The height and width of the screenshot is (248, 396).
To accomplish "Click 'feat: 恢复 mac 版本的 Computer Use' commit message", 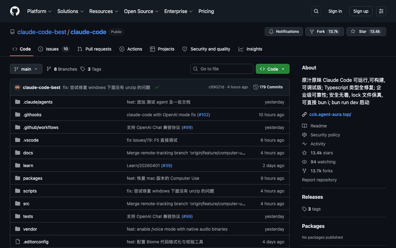I will [163, 178].
